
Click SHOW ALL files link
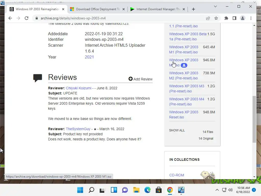tap(177, 130)
